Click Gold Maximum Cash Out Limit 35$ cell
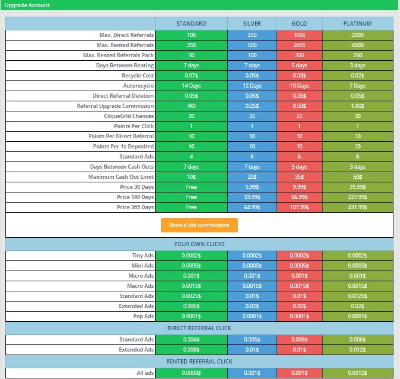 299,177
